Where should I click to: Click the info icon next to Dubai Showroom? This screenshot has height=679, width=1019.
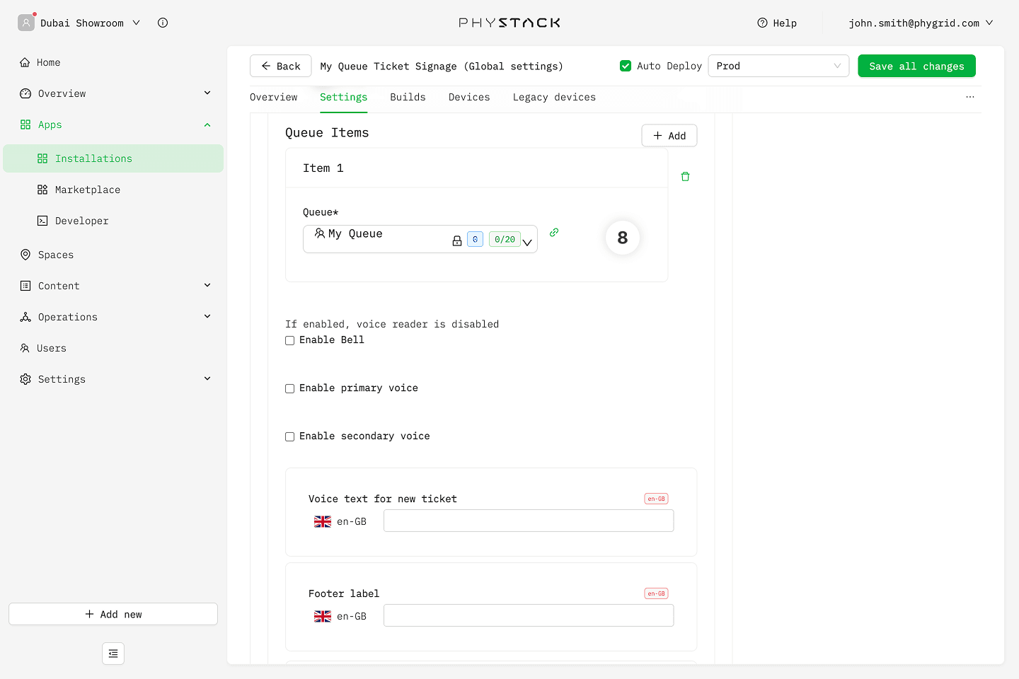pos(163,23)
